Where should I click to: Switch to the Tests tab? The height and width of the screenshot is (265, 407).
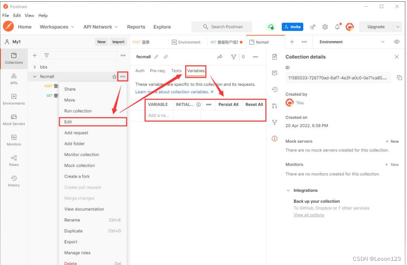pos(176,71)
